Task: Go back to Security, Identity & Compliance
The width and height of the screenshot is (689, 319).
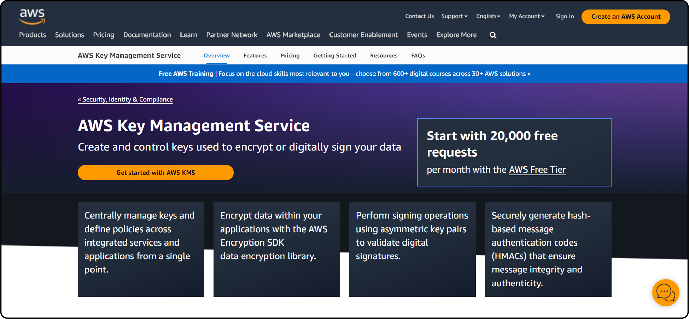Action: click(x=125, y=99)
